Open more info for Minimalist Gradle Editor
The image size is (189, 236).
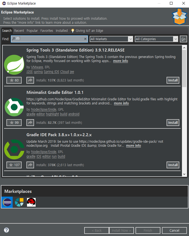[x=121, y=103]
